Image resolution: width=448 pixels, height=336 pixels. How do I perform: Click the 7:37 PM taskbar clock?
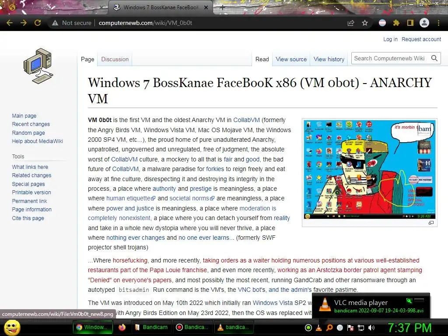(x=409, y=328)
